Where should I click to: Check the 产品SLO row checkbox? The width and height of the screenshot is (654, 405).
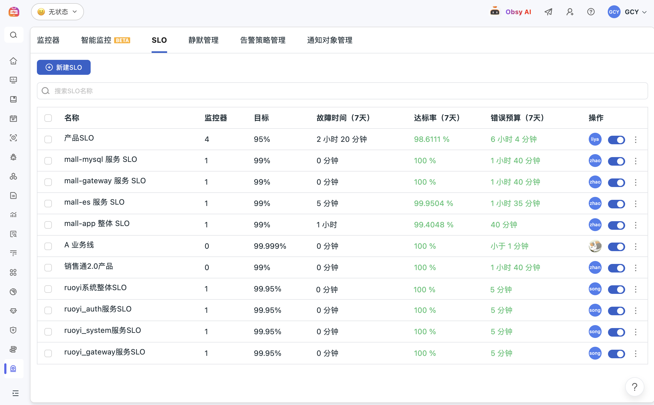48,139
